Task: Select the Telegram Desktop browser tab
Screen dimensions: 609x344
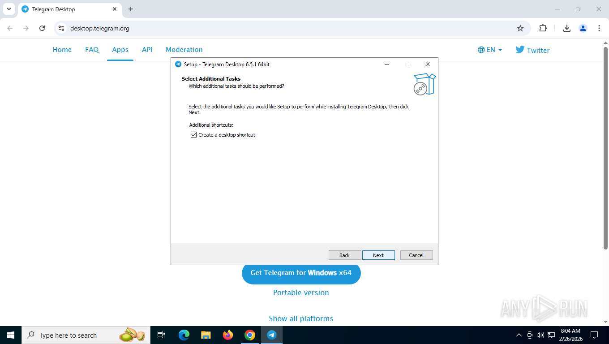Action: [69, 9]
